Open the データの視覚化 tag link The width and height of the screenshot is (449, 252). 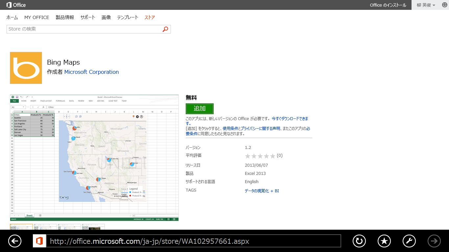pos(256,191)
